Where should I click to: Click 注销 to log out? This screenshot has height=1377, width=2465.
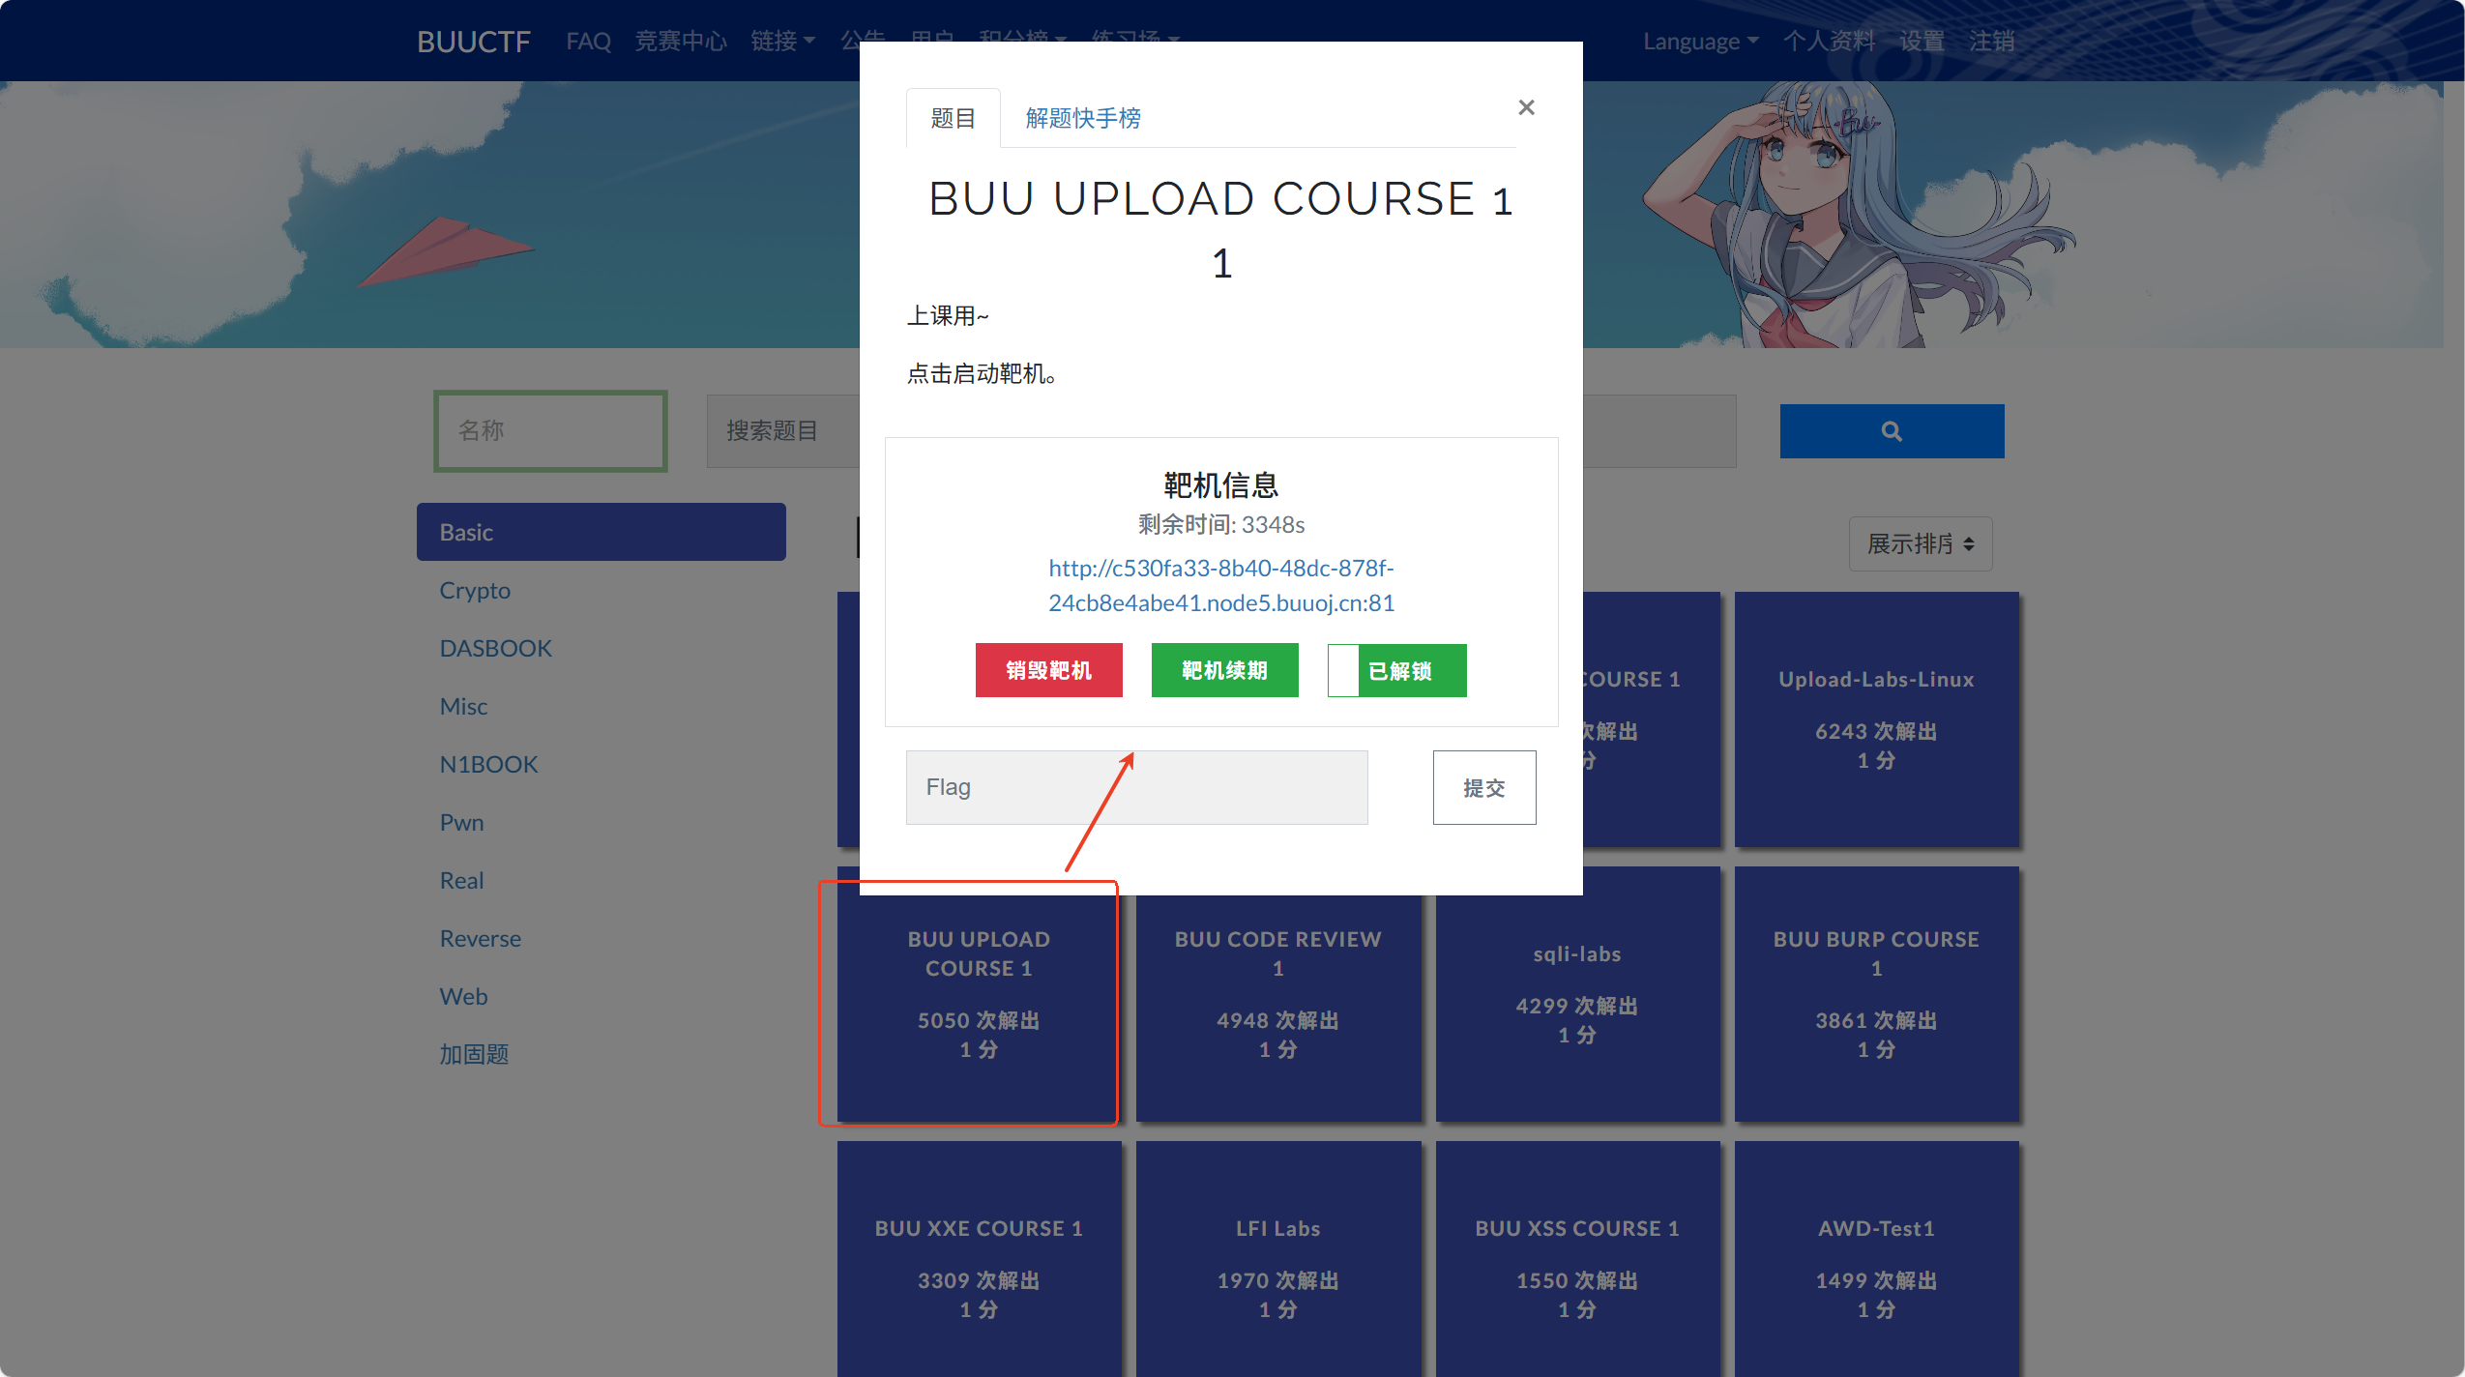[x=1992, y=41]
